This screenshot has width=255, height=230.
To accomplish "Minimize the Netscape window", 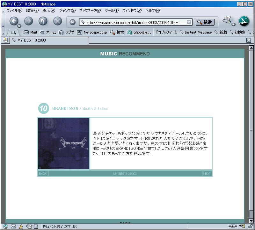I will (x=239, y=4).
